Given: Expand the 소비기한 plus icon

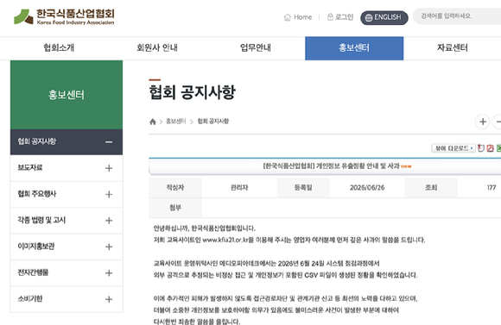Looking at the screenshot, I should pos(109,299).
